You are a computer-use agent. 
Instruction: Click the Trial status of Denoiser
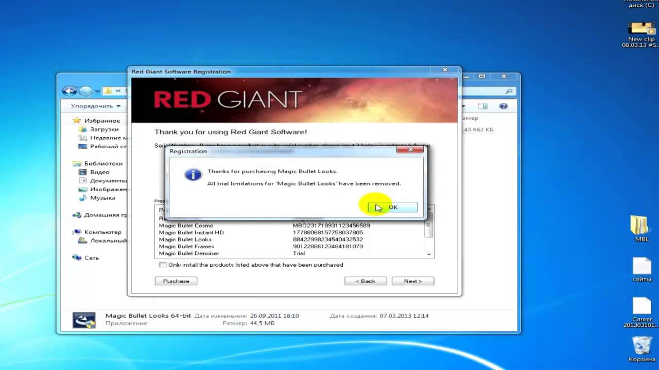tap(299, 253)
